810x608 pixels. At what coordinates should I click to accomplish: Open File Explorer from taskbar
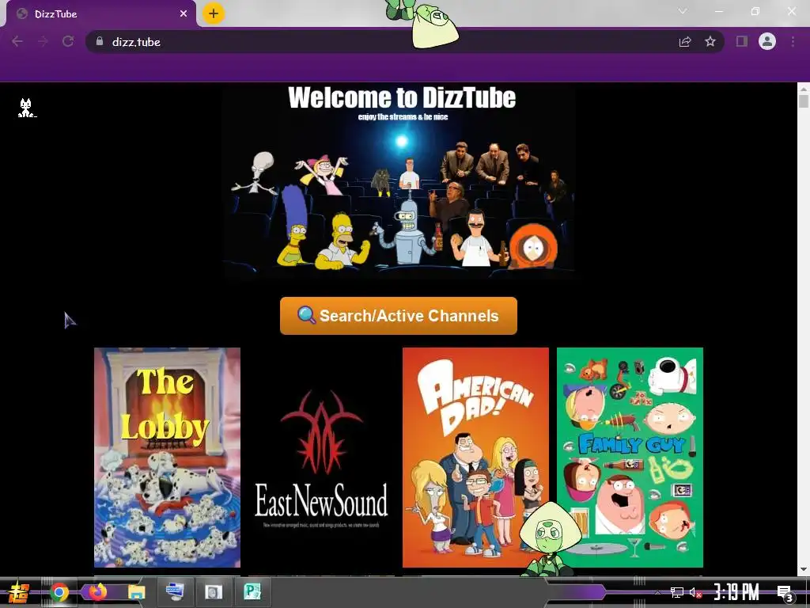coord(136,592)
